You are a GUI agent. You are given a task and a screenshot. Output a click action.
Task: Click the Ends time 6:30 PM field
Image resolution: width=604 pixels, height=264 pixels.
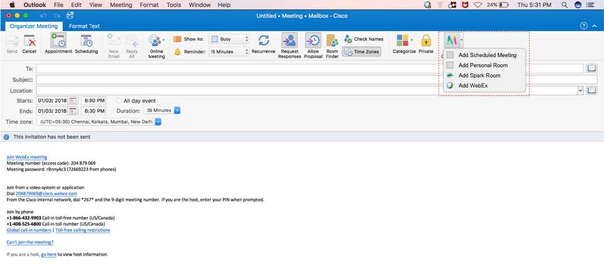93,111
